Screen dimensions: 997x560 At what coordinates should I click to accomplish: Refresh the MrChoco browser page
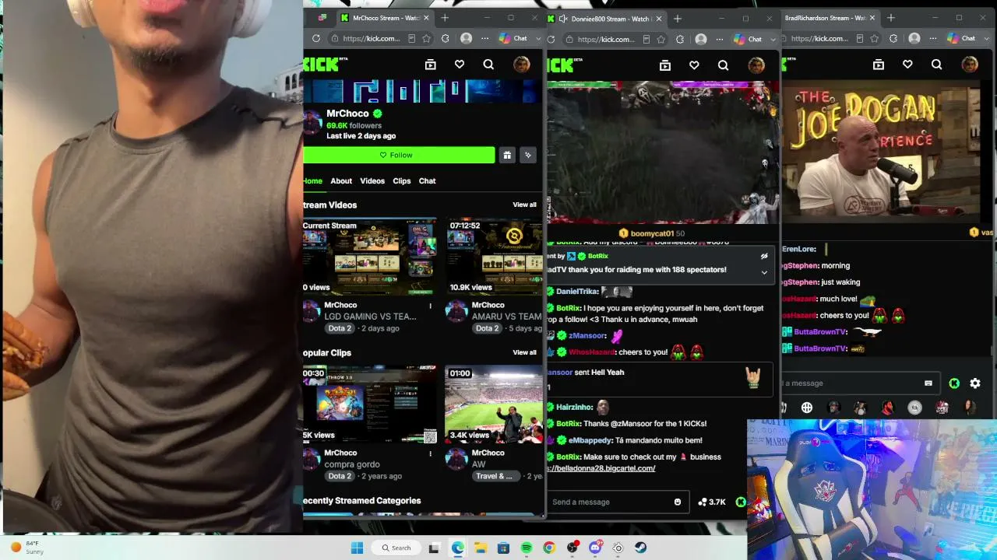point(315,39)
